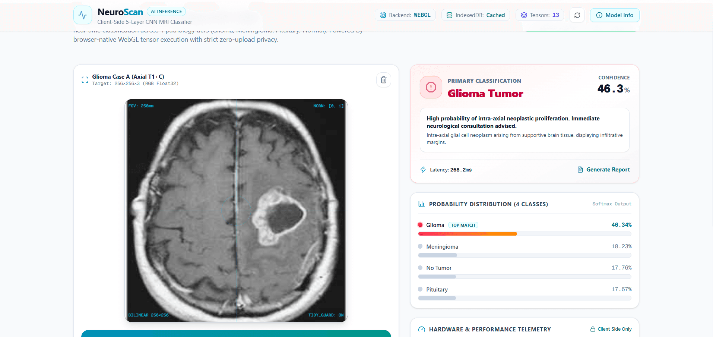Image resolution: width=713 pixels, height=337 pixels.
Task: Click the Meningioma probability bar
Action: pos(525,255)
